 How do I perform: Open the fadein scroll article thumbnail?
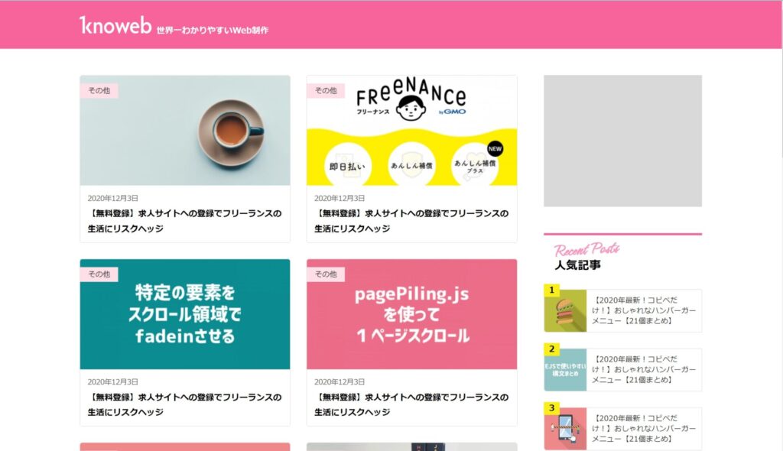[x=185, y=314]
